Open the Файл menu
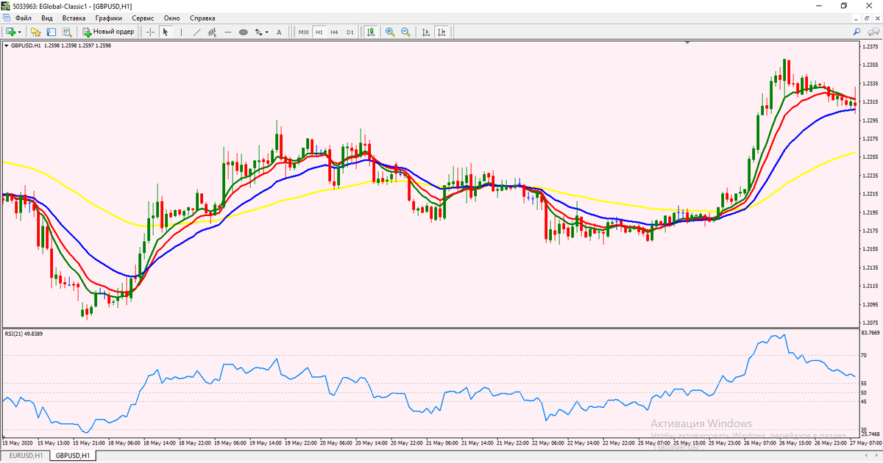The height and width of the screenshot is (463, 883). (23, 18)
